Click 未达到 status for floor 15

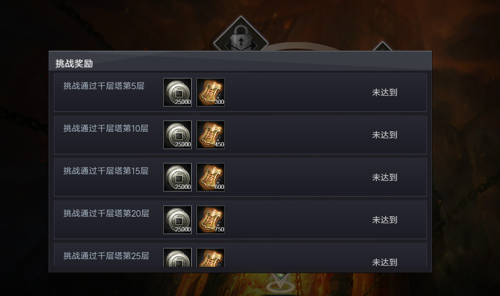pyautogui.click(x=385, y=178)
